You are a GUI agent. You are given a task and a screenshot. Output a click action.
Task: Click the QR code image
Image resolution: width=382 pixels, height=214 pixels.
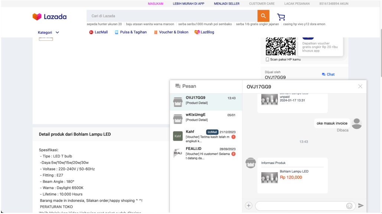point(280,46)
